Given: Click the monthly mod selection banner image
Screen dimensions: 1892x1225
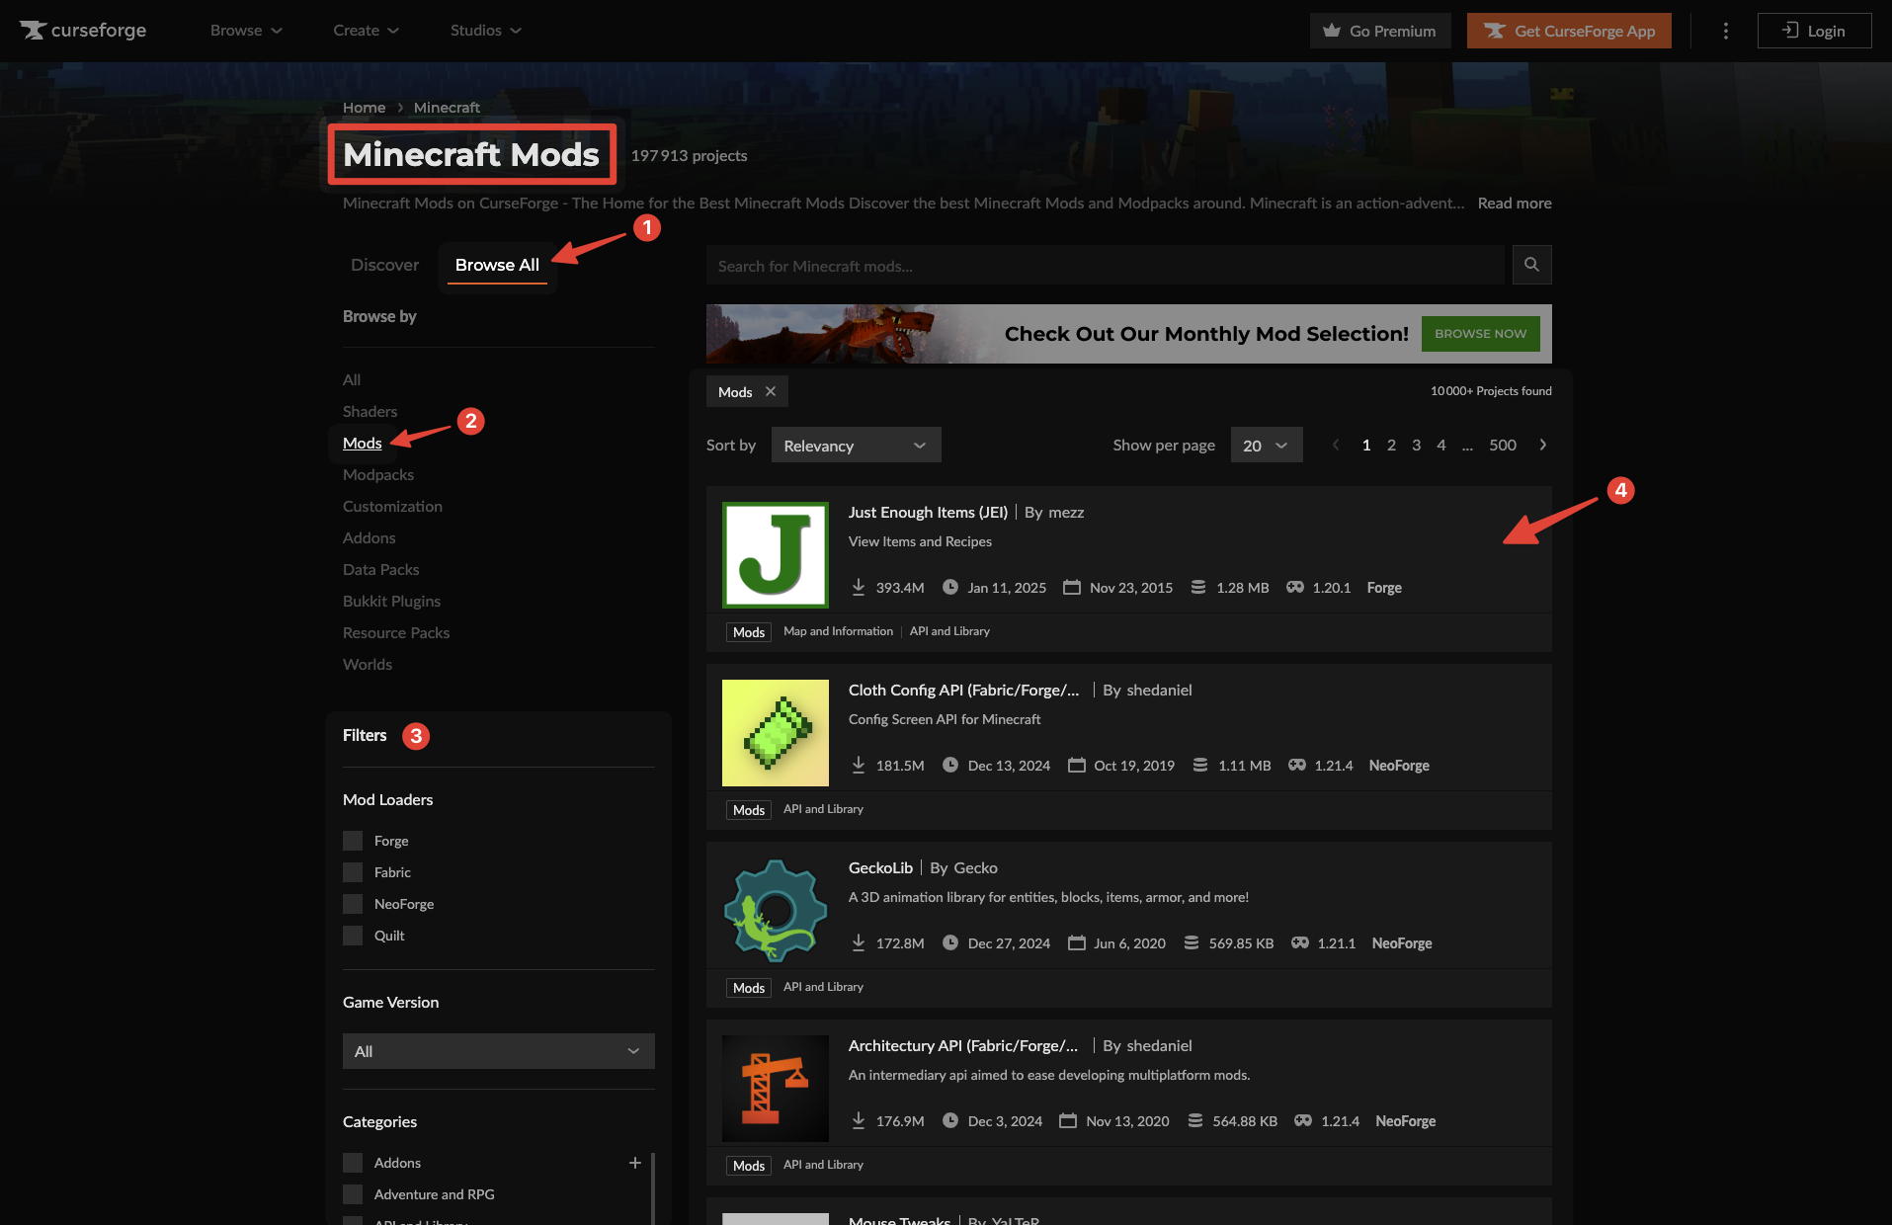Looking at the screenshot, I should [x=1129, y=334].
